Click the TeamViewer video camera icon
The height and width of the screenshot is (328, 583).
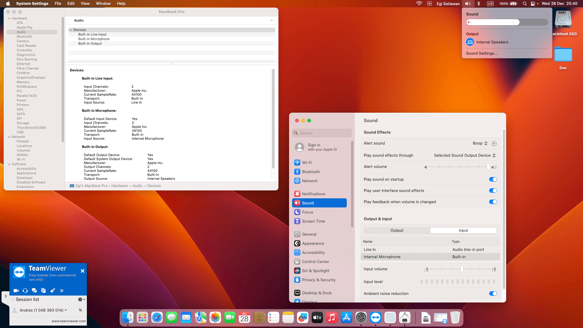coord(16,291)
